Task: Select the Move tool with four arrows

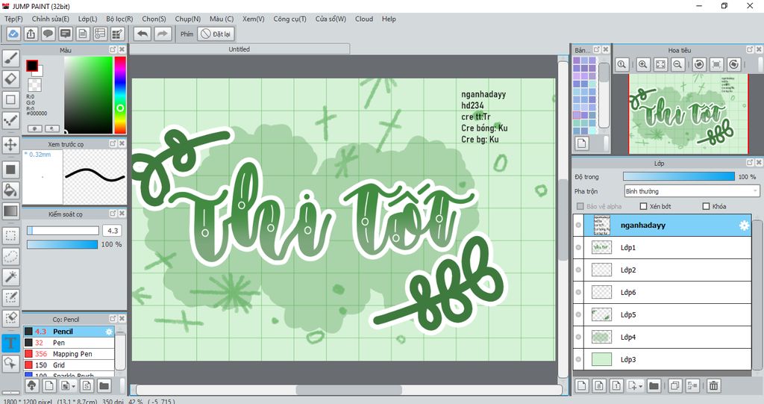Action: click(x=10, y=144)
